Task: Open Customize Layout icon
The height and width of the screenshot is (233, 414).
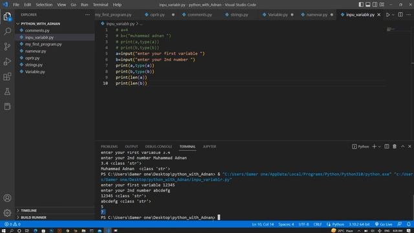Action: click(x=382, y=5)
